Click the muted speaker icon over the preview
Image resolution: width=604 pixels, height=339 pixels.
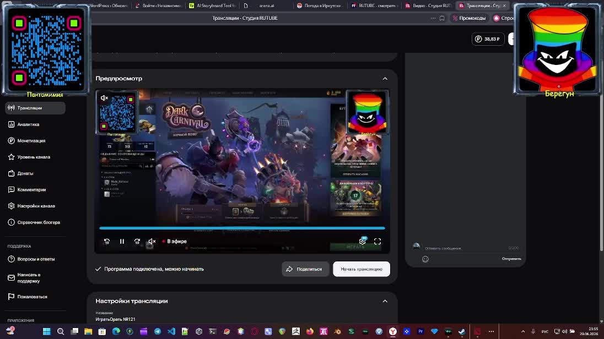[104, 98]
